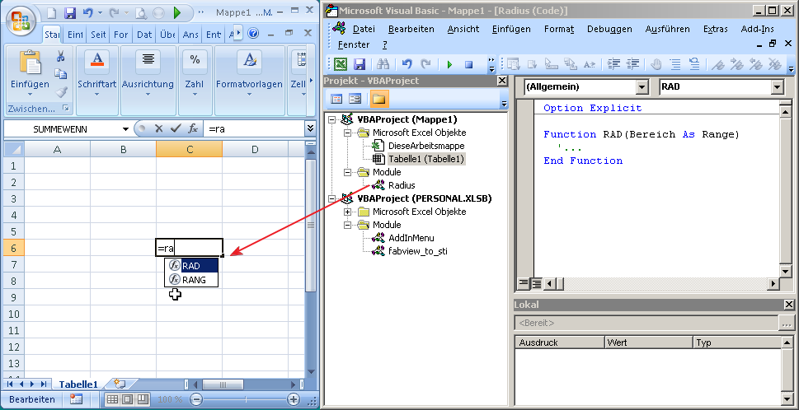The width and height of the screenshot is (799, 410).
Task: Open the Einfügen paste dropdown arrow
Action: click(30, 94)
